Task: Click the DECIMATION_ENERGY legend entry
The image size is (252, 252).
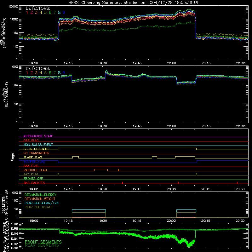Action: [x=40, y=195]
